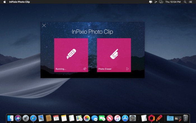Screen dimensions: 196x123
Task: Launch iTunes music icon in Dock
Action: (x=117, y=118)
